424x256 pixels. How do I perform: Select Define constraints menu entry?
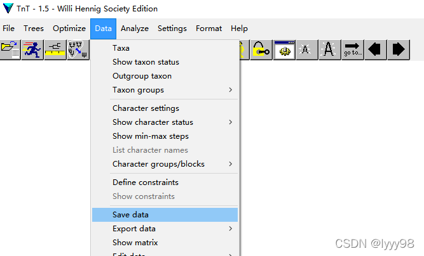coord(165,182)
